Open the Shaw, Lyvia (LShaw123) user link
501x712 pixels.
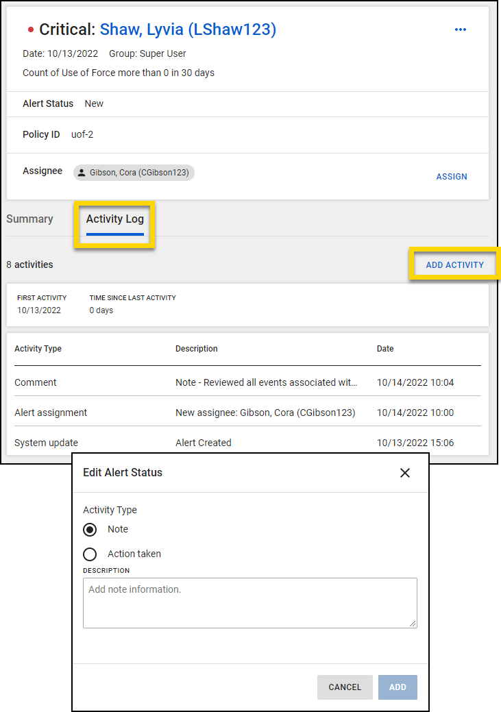point(188,29)
